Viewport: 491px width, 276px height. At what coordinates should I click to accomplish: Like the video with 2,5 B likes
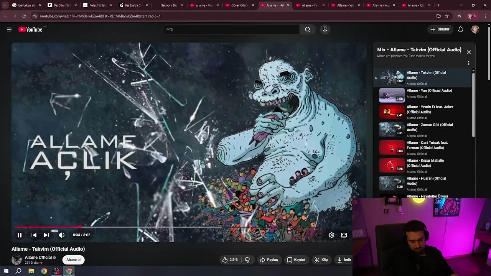pyautogui.click(x=230, y=260)
